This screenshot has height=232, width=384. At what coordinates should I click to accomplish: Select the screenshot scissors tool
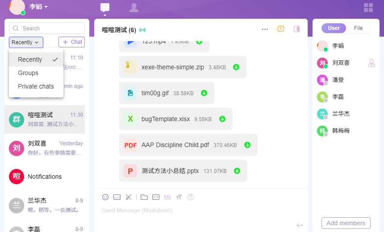tap(129, 197)
